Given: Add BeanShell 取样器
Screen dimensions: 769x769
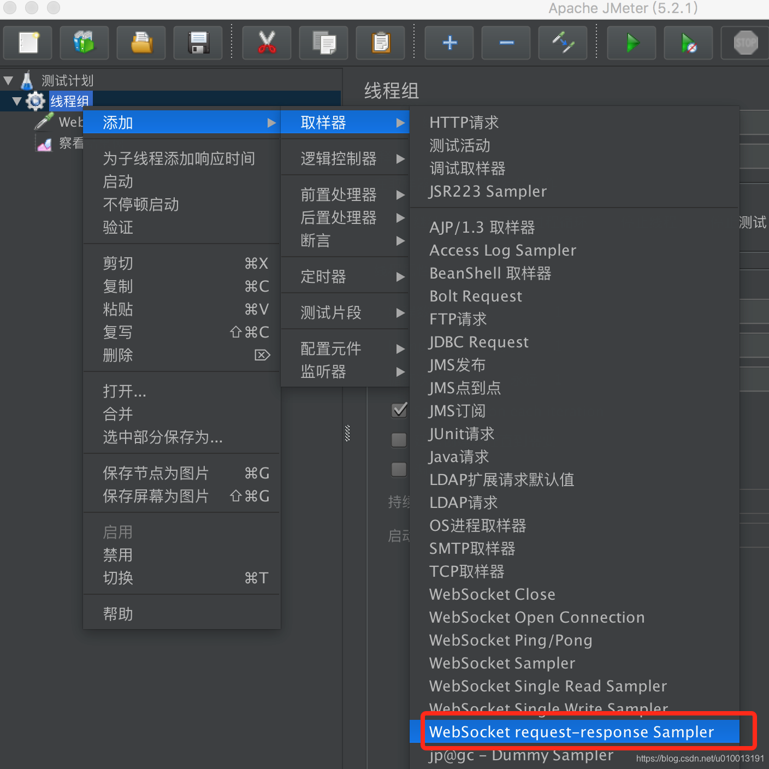Looking at the screenshot, I should [575, 274].
